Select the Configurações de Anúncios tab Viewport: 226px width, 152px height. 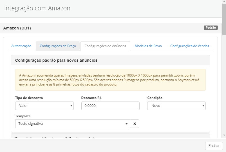[x=105, y=46]
